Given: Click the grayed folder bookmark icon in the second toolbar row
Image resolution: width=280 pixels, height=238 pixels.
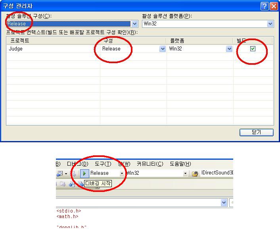Looking at the screenshot, I should [63, 184].
